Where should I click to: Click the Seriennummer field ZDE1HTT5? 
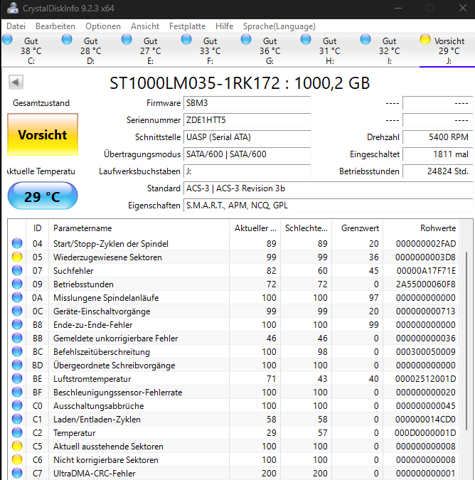coord(247,120)
